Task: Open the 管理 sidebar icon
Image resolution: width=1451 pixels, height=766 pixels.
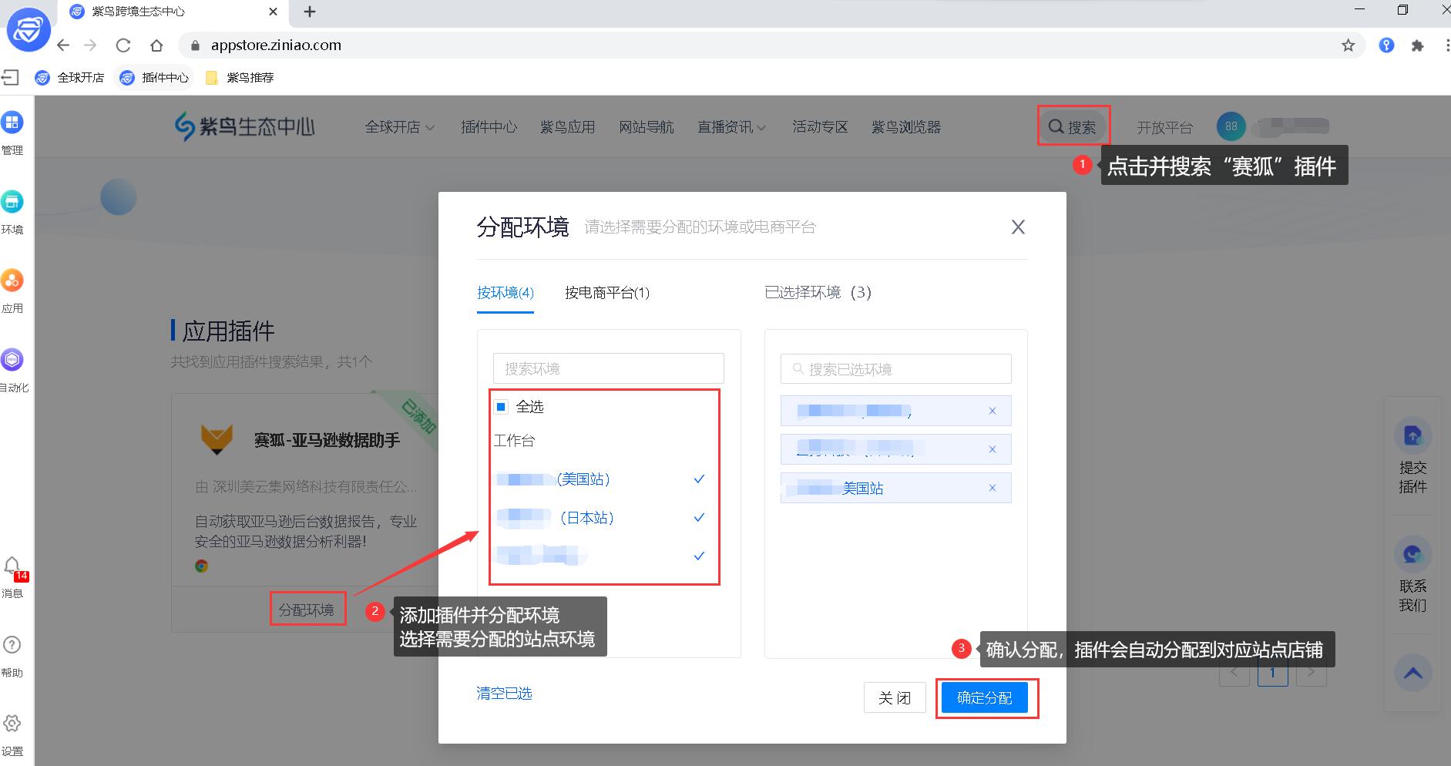Action: [12, 123]
